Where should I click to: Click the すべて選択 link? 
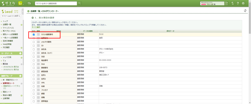(x=36, y=27)
